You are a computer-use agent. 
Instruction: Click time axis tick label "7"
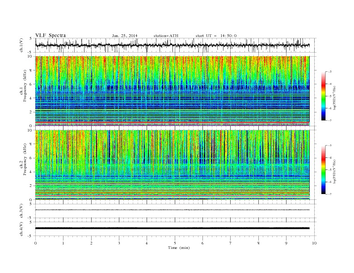(x=231, y=243)
